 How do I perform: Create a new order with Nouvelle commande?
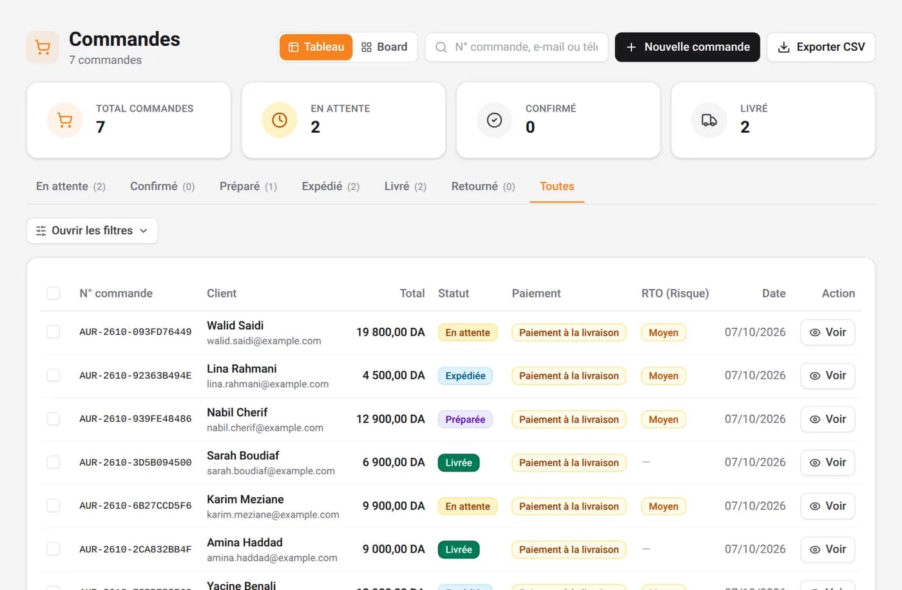[687, 47]
